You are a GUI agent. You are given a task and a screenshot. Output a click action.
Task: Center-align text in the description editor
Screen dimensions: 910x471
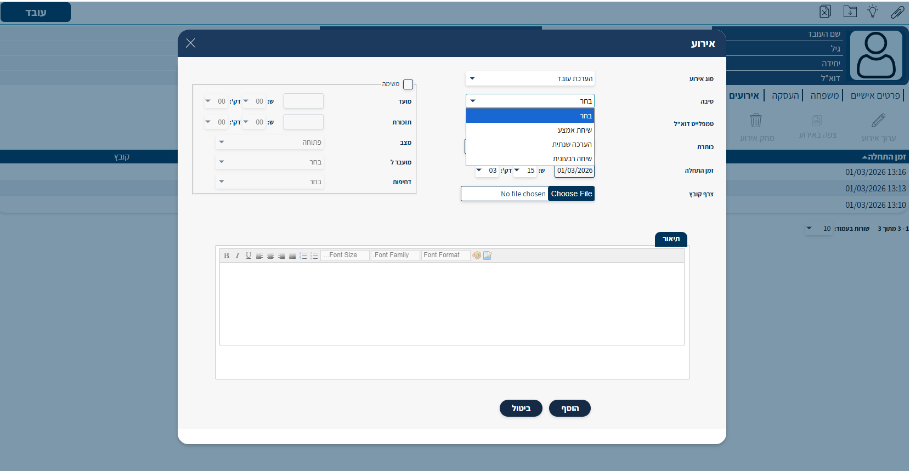pos(270,256)
